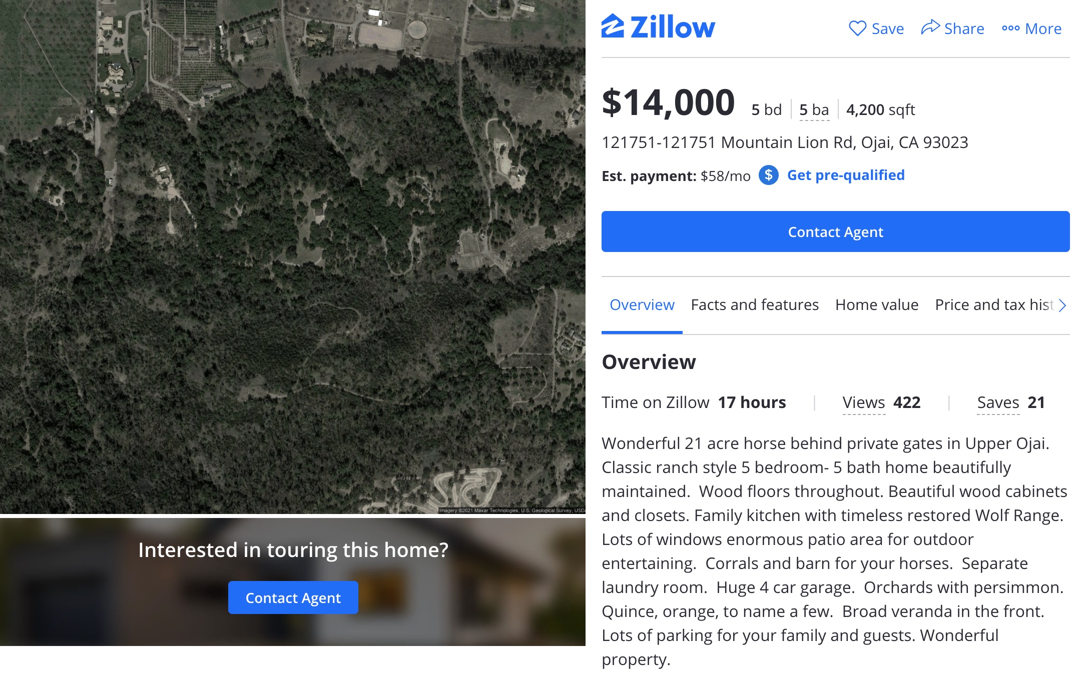Click the Save text label
The width and height of the screenshot is (1085, 681).
887,29
